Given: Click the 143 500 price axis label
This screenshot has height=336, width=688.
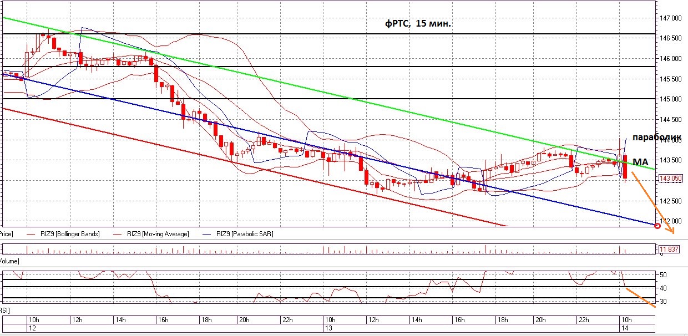Looking at the screenshot, I should (x=671, y=160).
